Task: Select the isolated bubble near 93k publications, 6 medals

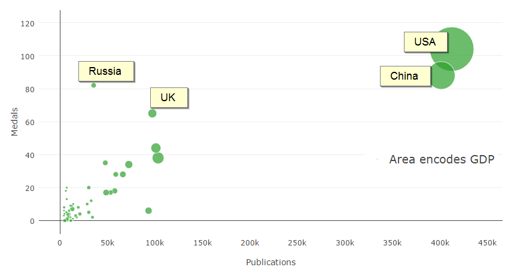Action: 148,211
